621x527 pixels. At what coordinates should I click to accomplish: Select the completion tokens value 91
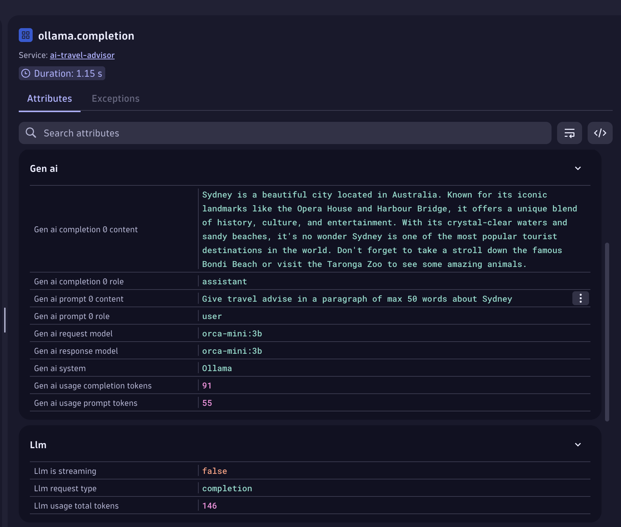(207, 386)
